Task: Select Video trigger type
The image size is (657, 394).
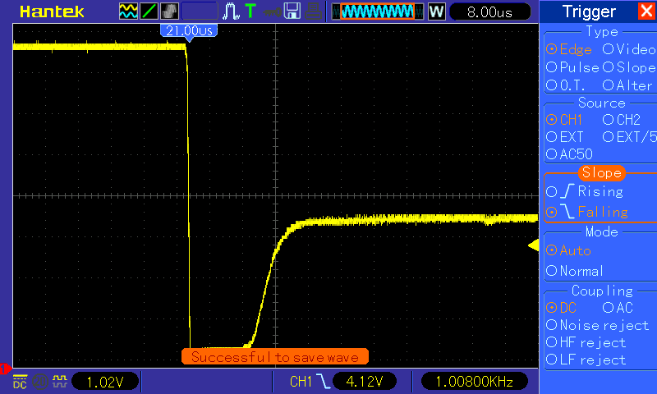Action: [629, 49]
